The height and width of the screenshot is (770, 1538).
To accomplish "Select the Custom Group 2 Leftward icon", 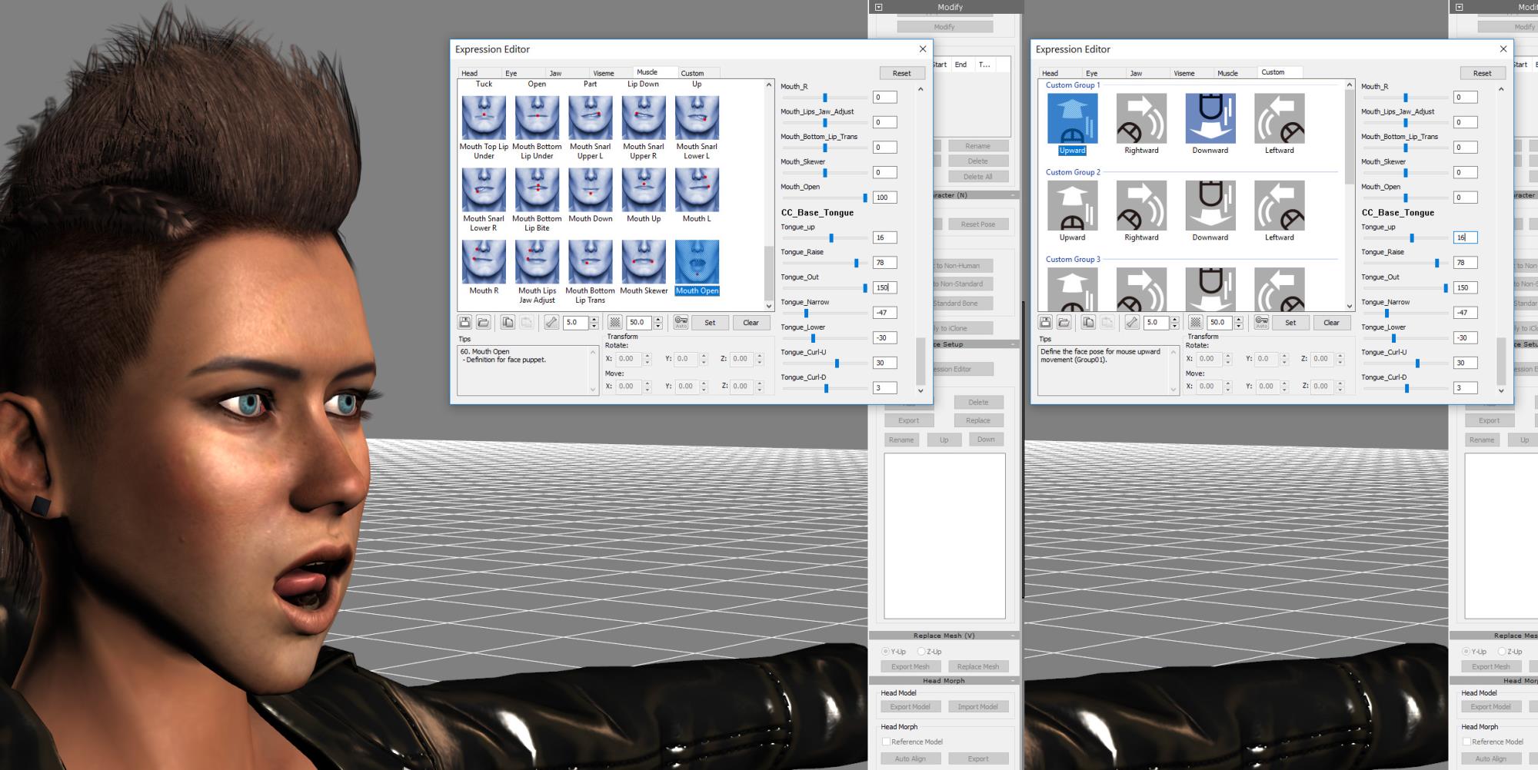I will point(1280,205).
